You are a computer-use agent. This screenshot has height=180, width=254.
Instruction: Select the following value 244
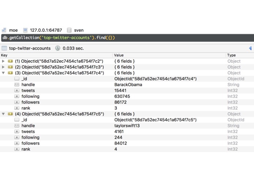pos(118,137)
